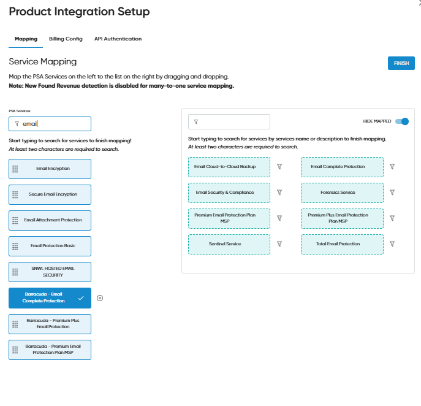
Task: Select the SNWL HOSTED EMAIL SECURITY card
Action: click(50, 272)
